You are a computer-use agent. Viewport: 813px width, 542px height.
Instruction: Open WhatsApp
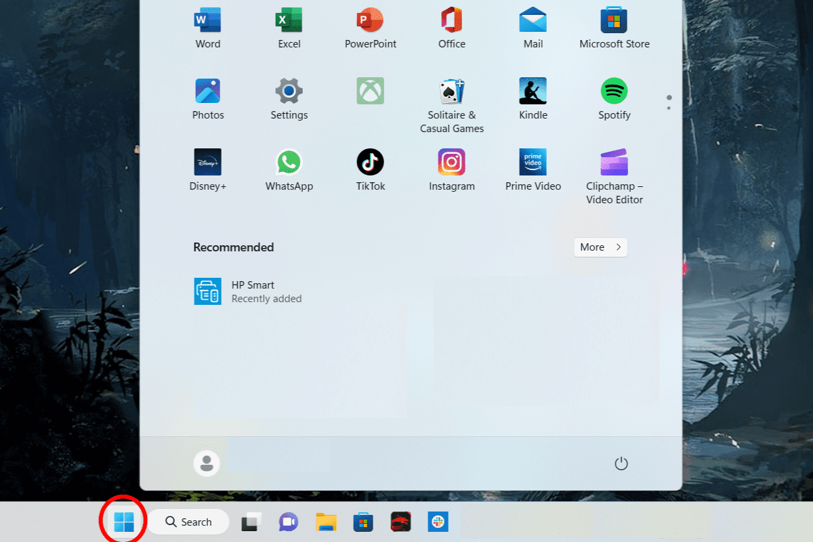pyautogui.click(x=289, y=170)
